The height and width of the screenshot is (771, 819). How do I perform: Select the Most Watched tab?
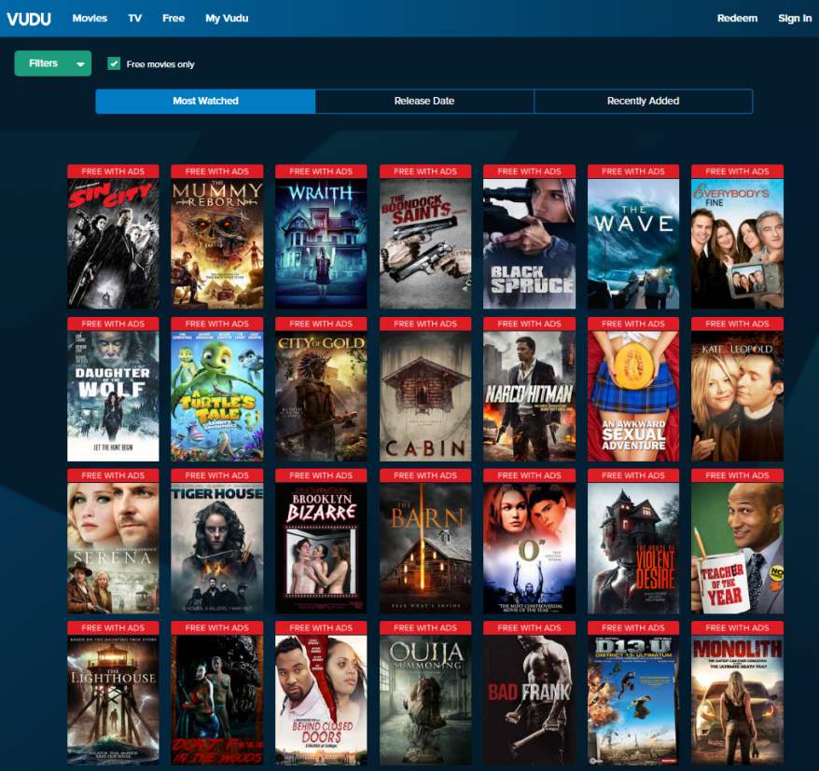tap(205, 101)
